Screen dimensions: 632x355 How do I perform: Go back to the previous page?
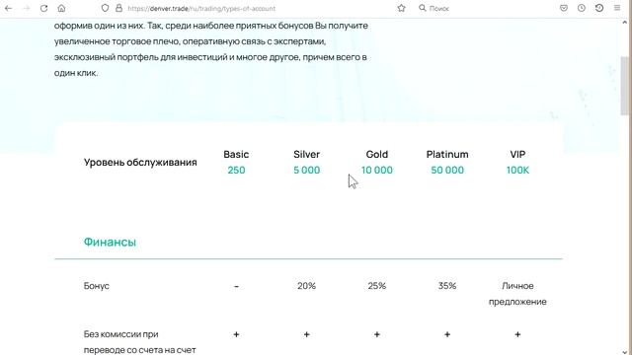tap(9, 8)
